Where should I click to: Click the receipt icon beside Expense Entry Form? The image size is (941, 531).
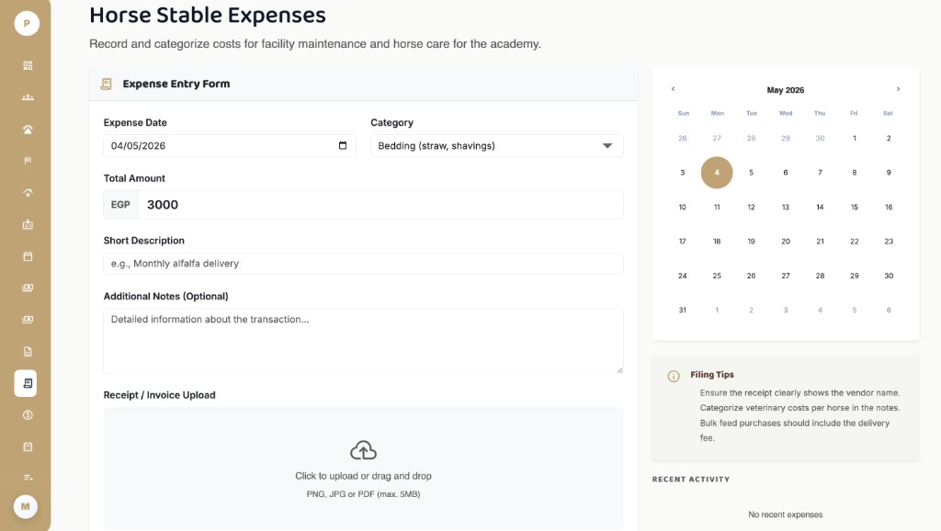pyautogui.click(x=107, y=84)
